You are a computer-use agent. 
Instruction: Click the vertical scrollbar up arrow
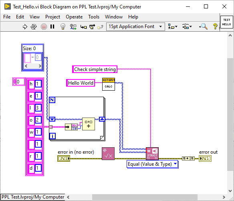(230, 35)
